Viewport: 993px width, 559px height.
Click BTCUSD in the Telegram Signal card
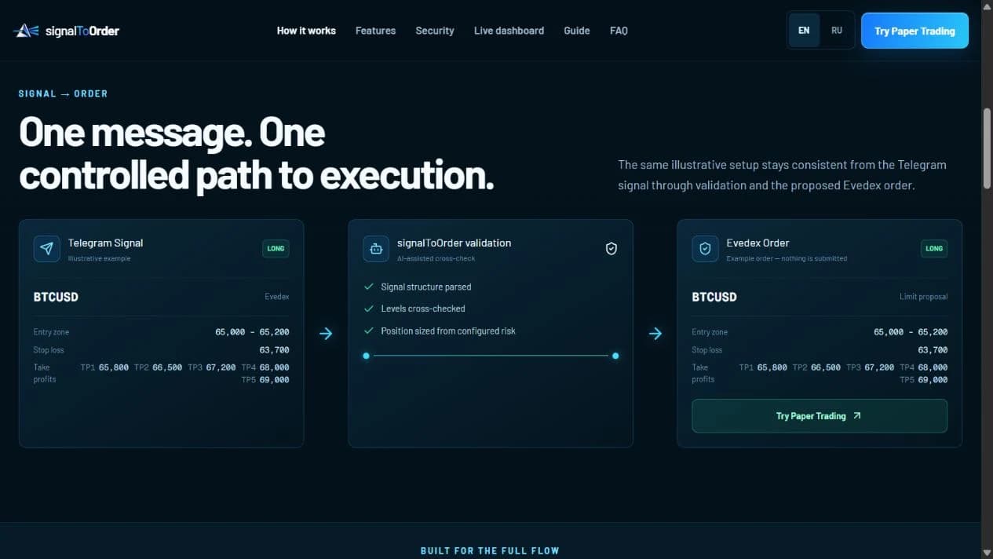click(x=56, y=297)
